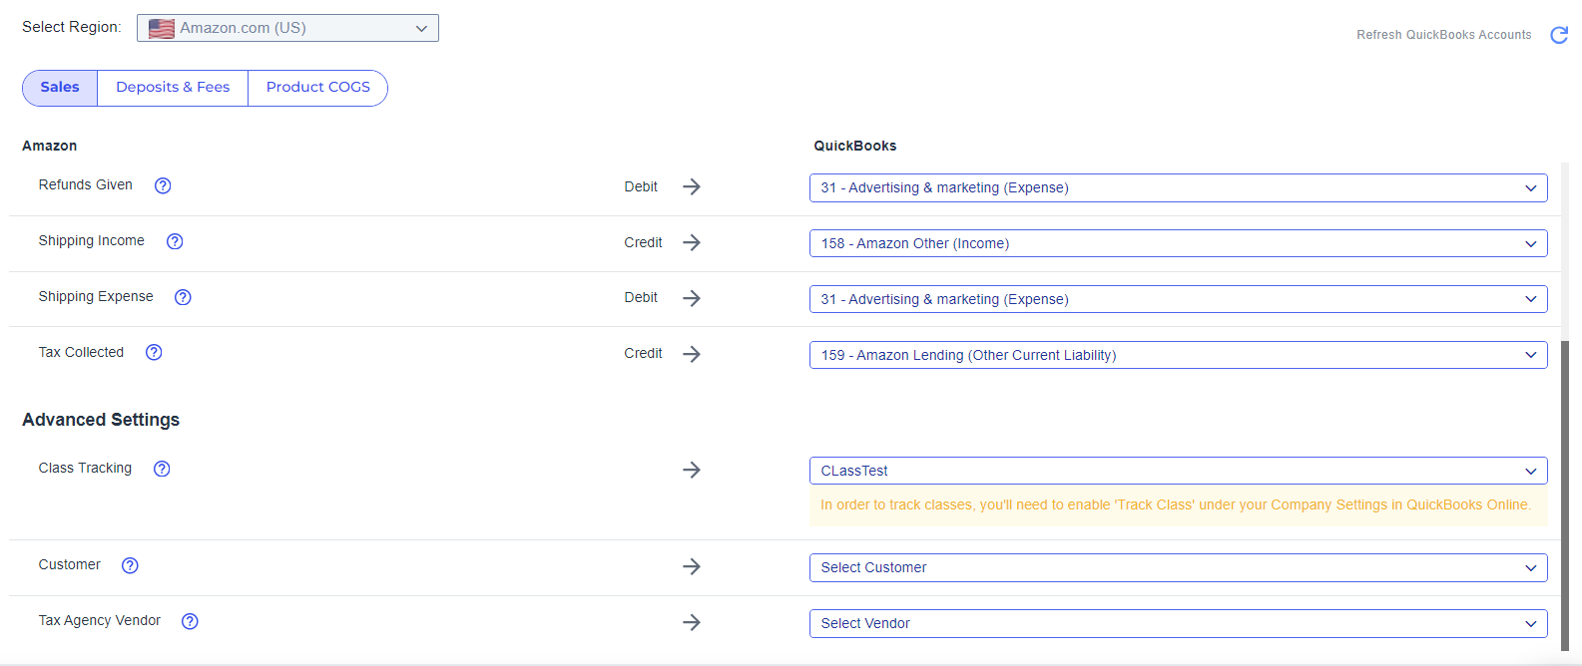Open help icon for Shipping Income
This screenshot has height=666, width=1582.
pyautogui.click(x=175, y=241)
